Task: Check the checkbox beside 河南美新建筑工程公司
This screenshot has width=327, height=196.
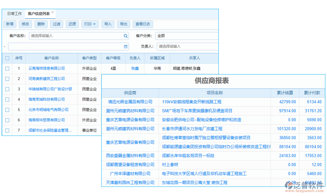Action: pyautogui.click(x=7, y=79)
